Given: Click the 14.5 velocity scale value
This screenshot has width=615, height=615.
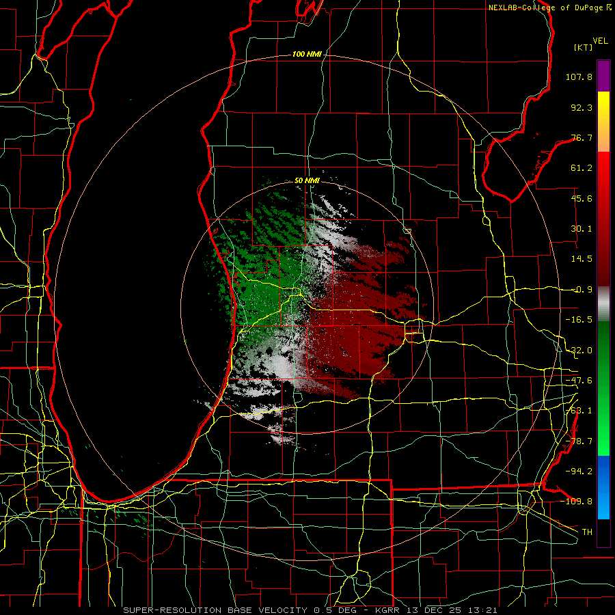Looking at the screenshot, I should [582, 259].
